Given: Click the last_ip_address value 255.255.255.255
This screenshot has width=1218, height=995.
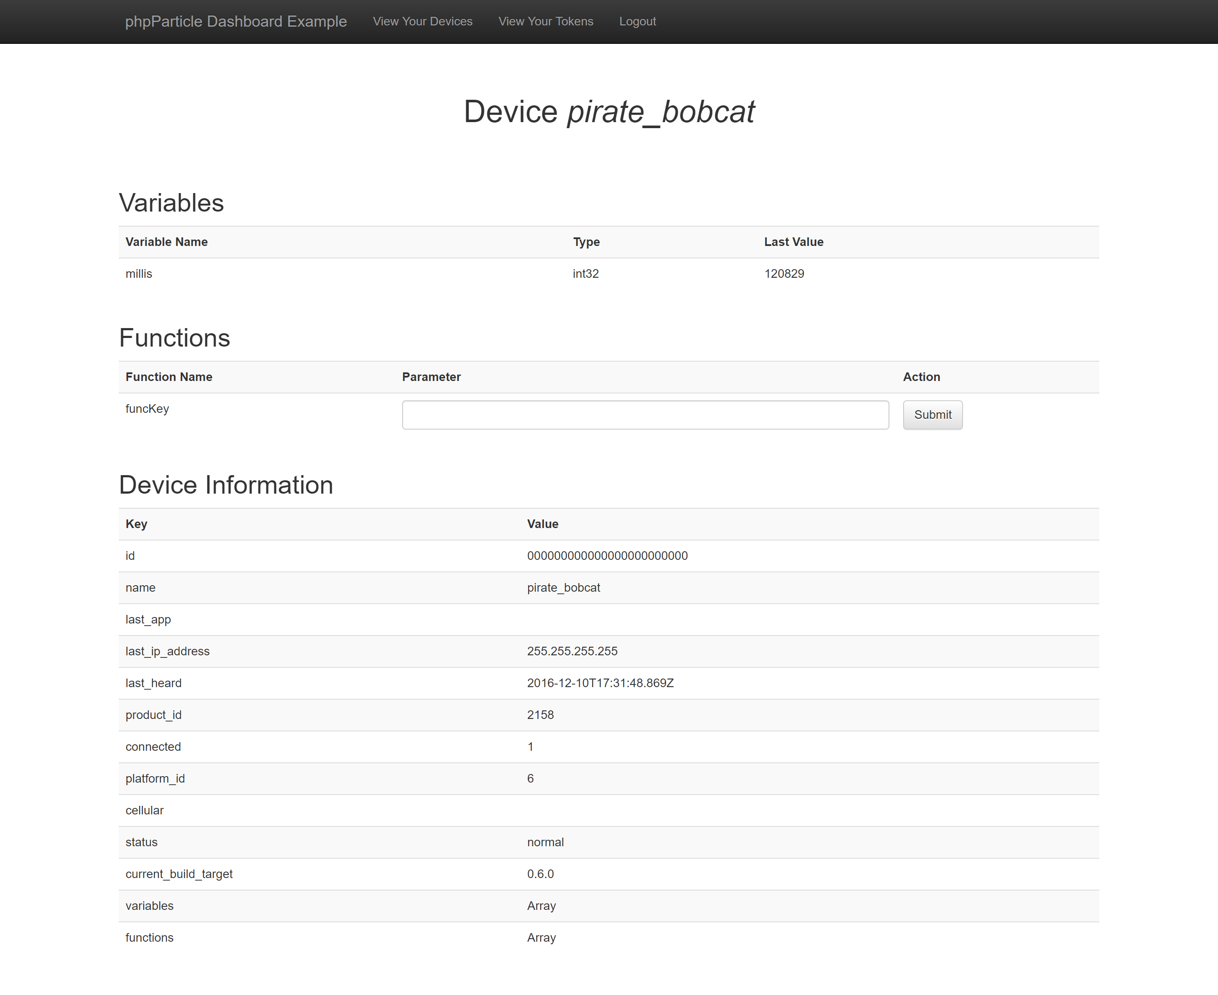Looking at the screenshot, I should [572, 651].
